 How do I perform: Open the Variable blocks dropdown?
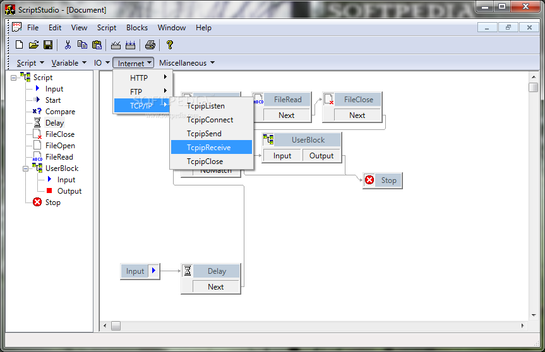pyautogui.click(x=68, y=63)
